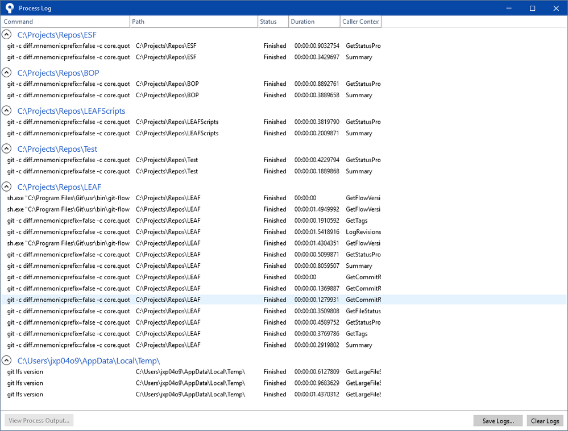Viewport: 568px width, 431px height.
Task: Sort entries by the Path column
Action: [138, 21]
